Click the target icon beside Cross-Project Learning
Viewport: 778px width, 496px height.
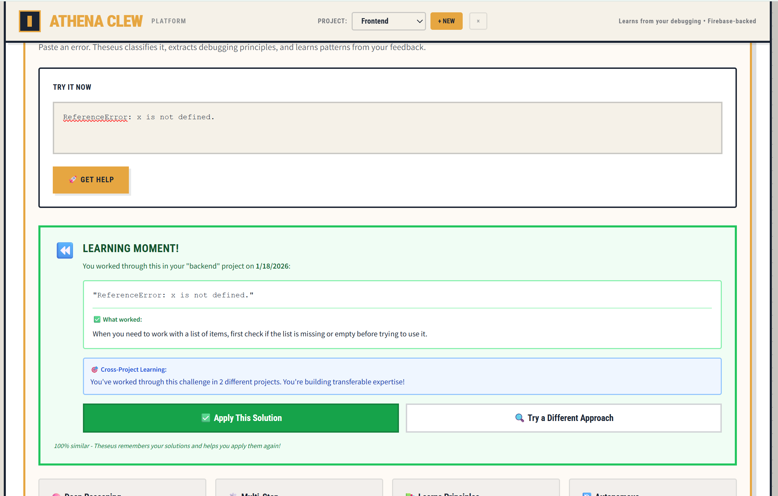(x=95, y=370)
